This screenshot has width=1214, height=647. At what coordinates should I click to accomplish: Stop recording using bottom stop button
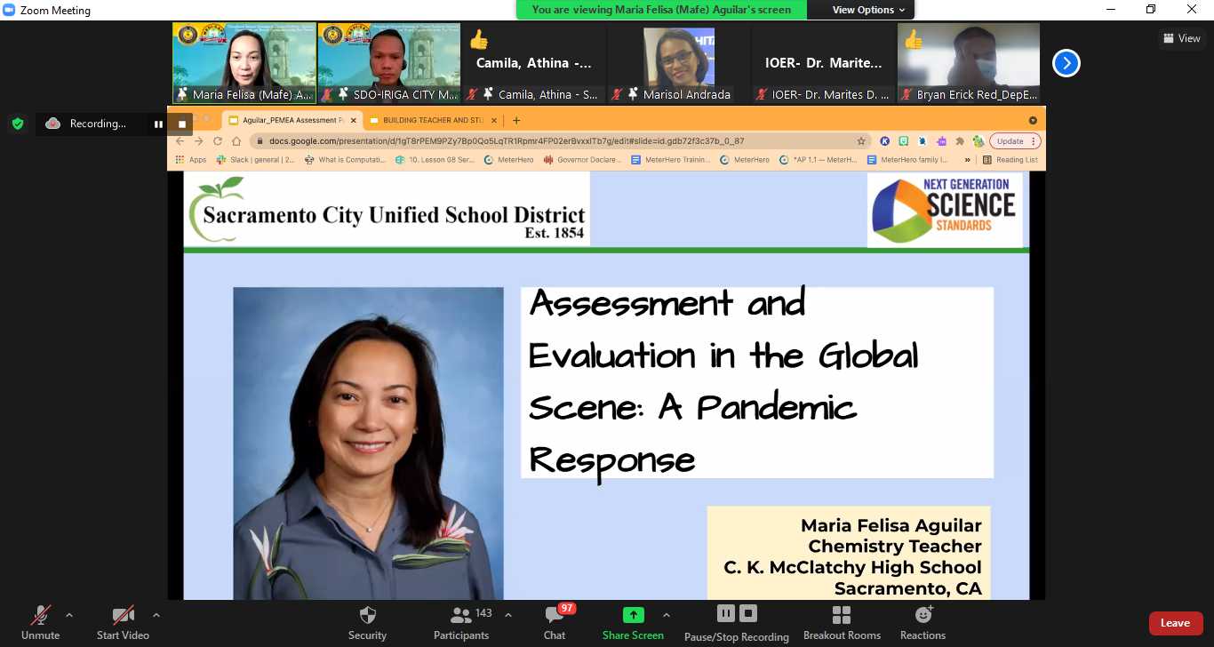point(748,613)
